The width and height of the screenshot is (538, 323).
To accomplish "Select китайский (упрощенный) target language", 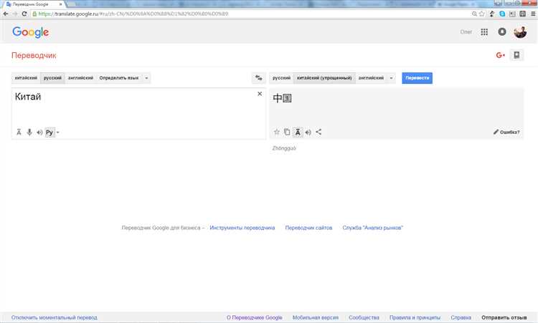I will 324,78.
